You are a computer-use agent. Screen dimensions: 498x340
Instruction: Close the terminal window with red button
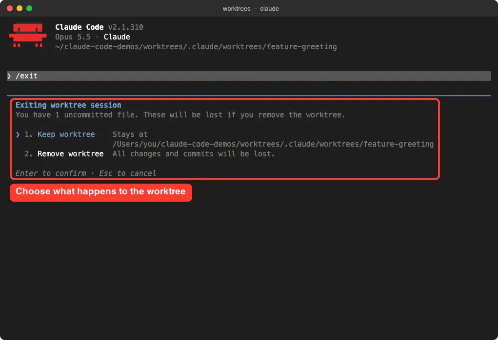(10, 8)
